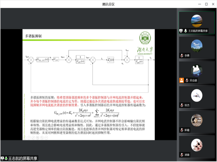Select 吴会迪 bunny avatar thumbnail

196,70
